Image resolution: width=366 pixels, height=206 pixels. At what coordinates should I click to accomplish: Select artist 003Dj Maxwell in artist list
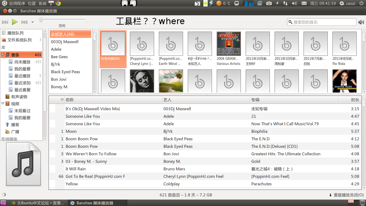(x=70, y=42)
